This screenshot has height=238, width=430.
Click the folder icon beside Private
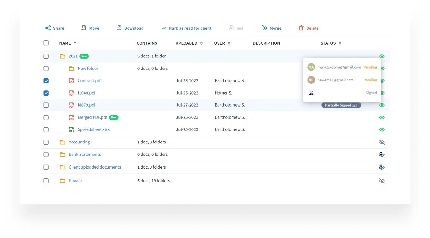coord(62,181)
